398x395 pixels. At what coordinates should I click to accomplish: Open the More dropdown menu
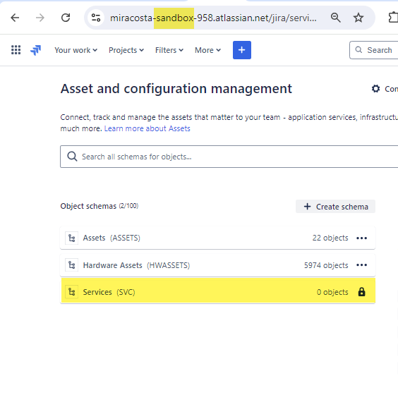click(x=207, y=50)
